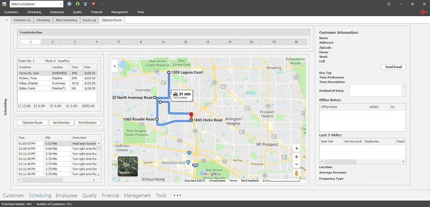Click the map my-location target icon
This screenshot has width=430, height=207.
tap(296, 148)
